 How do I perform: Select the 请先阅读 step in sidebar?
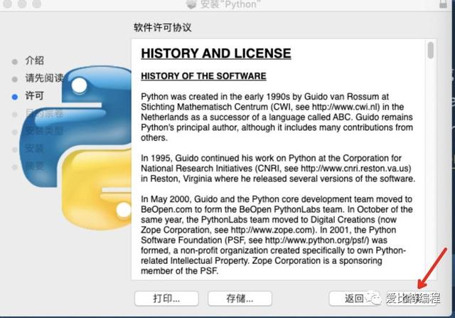coord(44,78)
